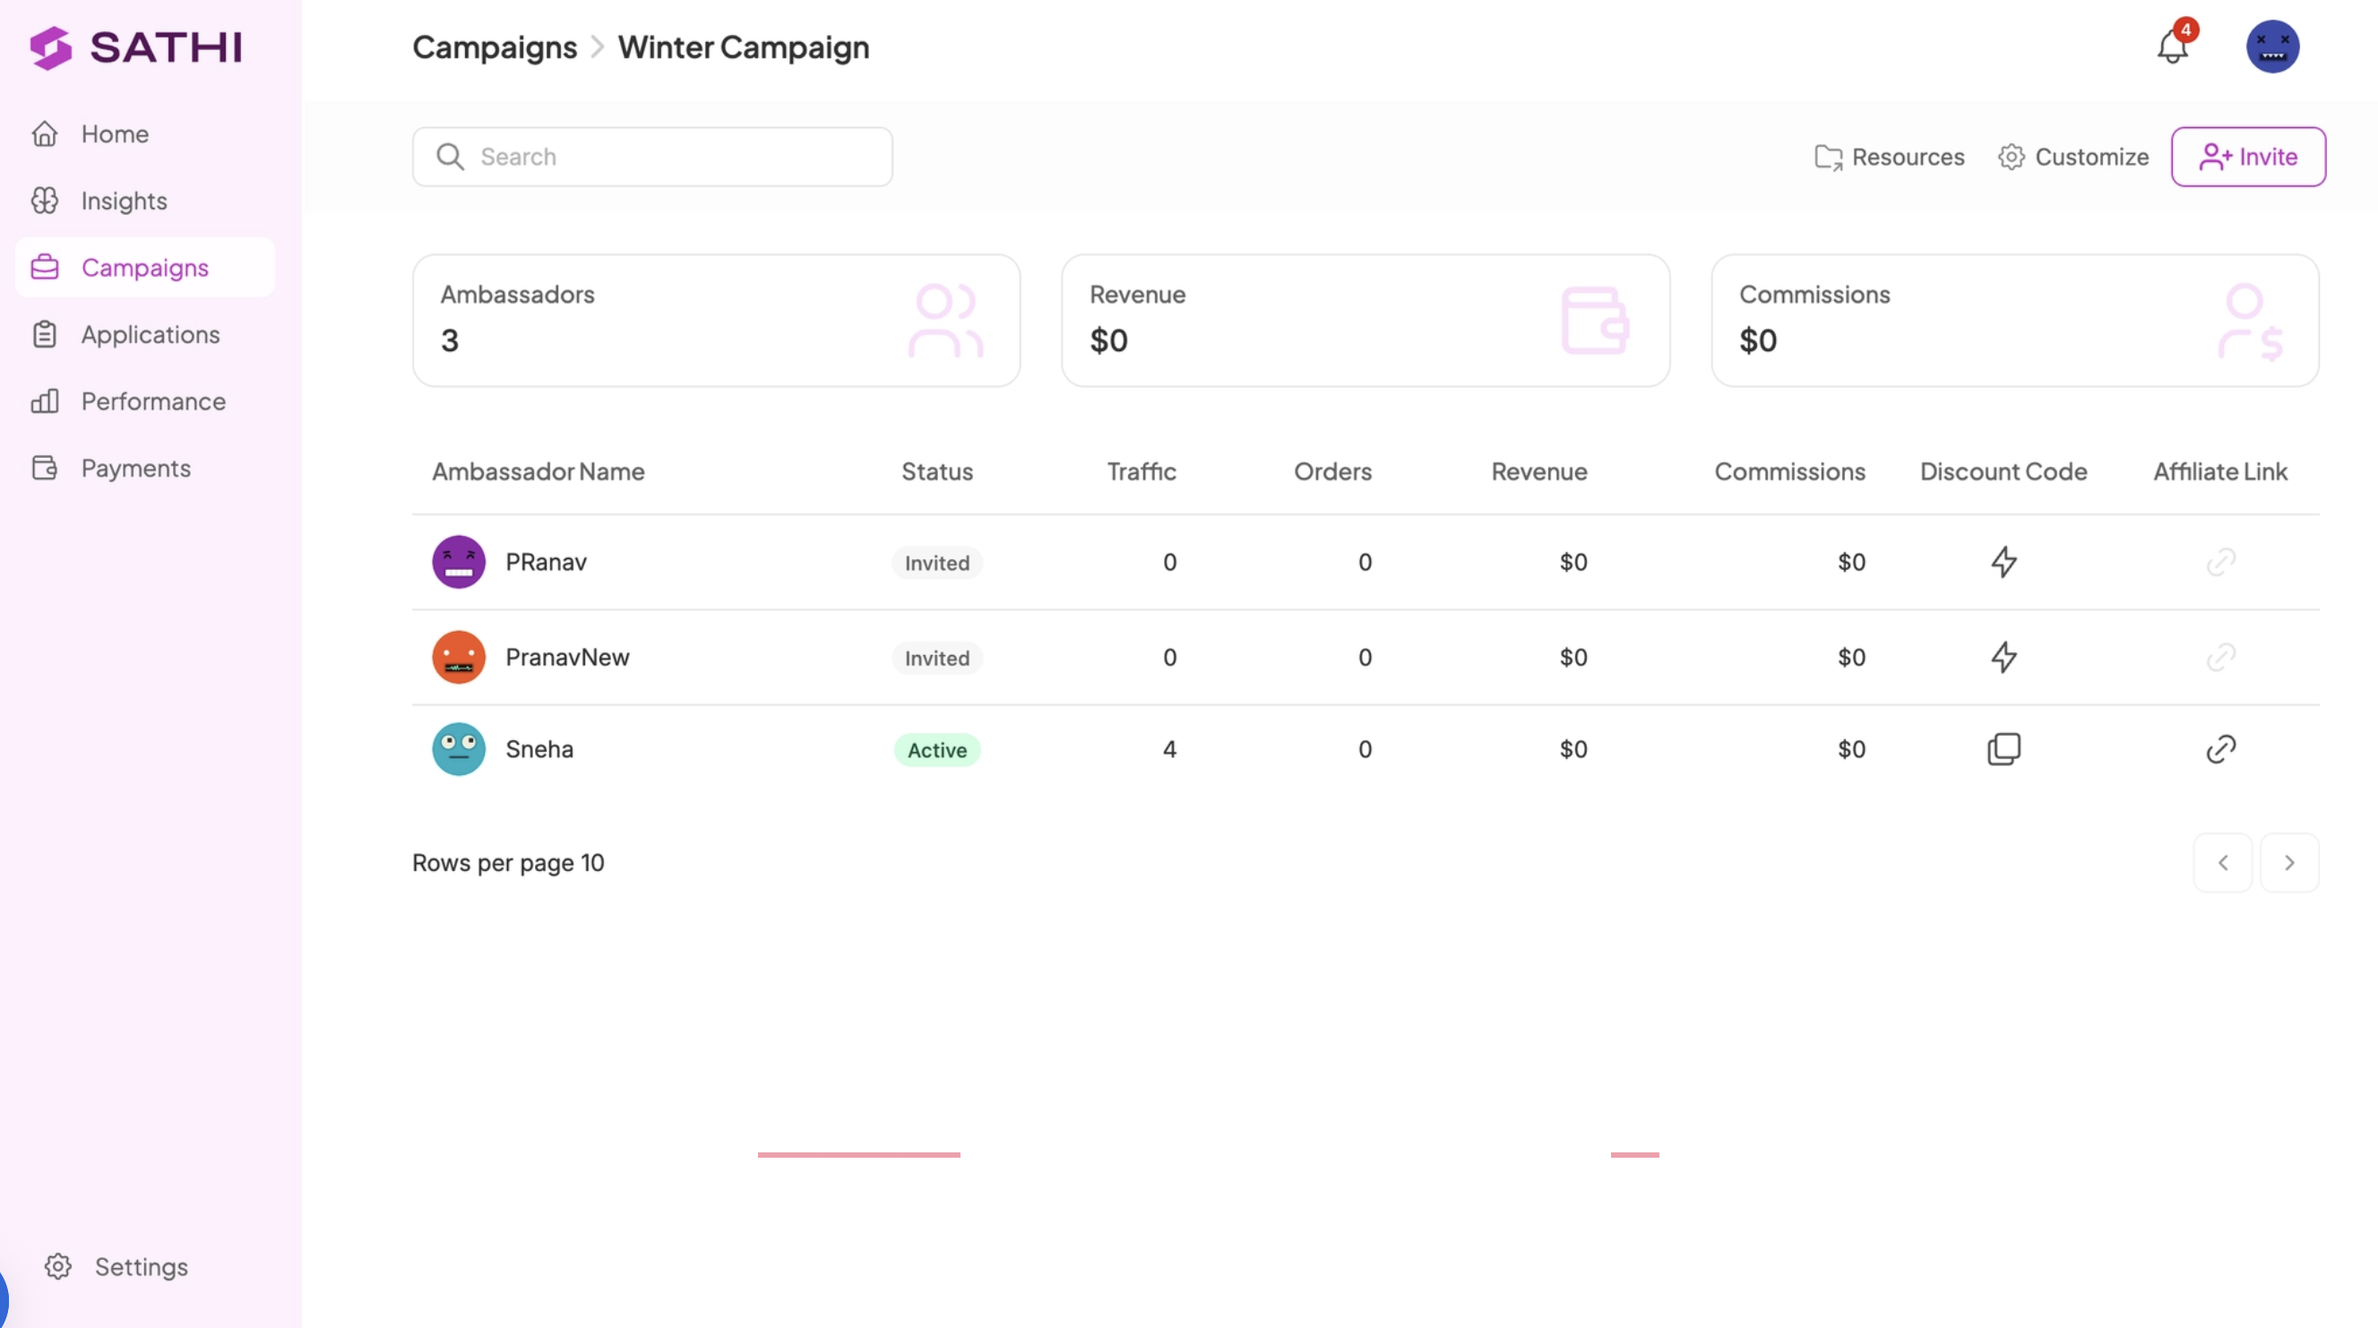This screenshot has width=2378, height=1328.
Task: Open Payments from the sidebar
Action: 135,469
